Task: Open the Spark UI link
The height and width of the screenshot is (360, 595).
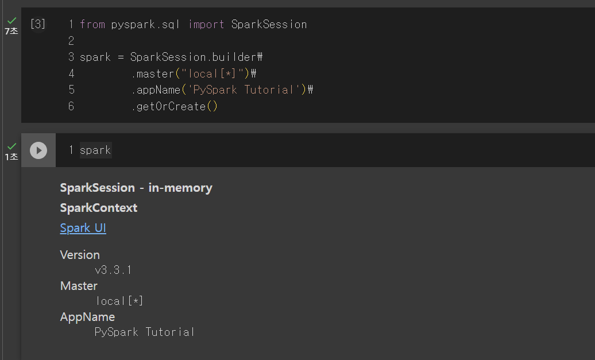Action: [83, 228]
